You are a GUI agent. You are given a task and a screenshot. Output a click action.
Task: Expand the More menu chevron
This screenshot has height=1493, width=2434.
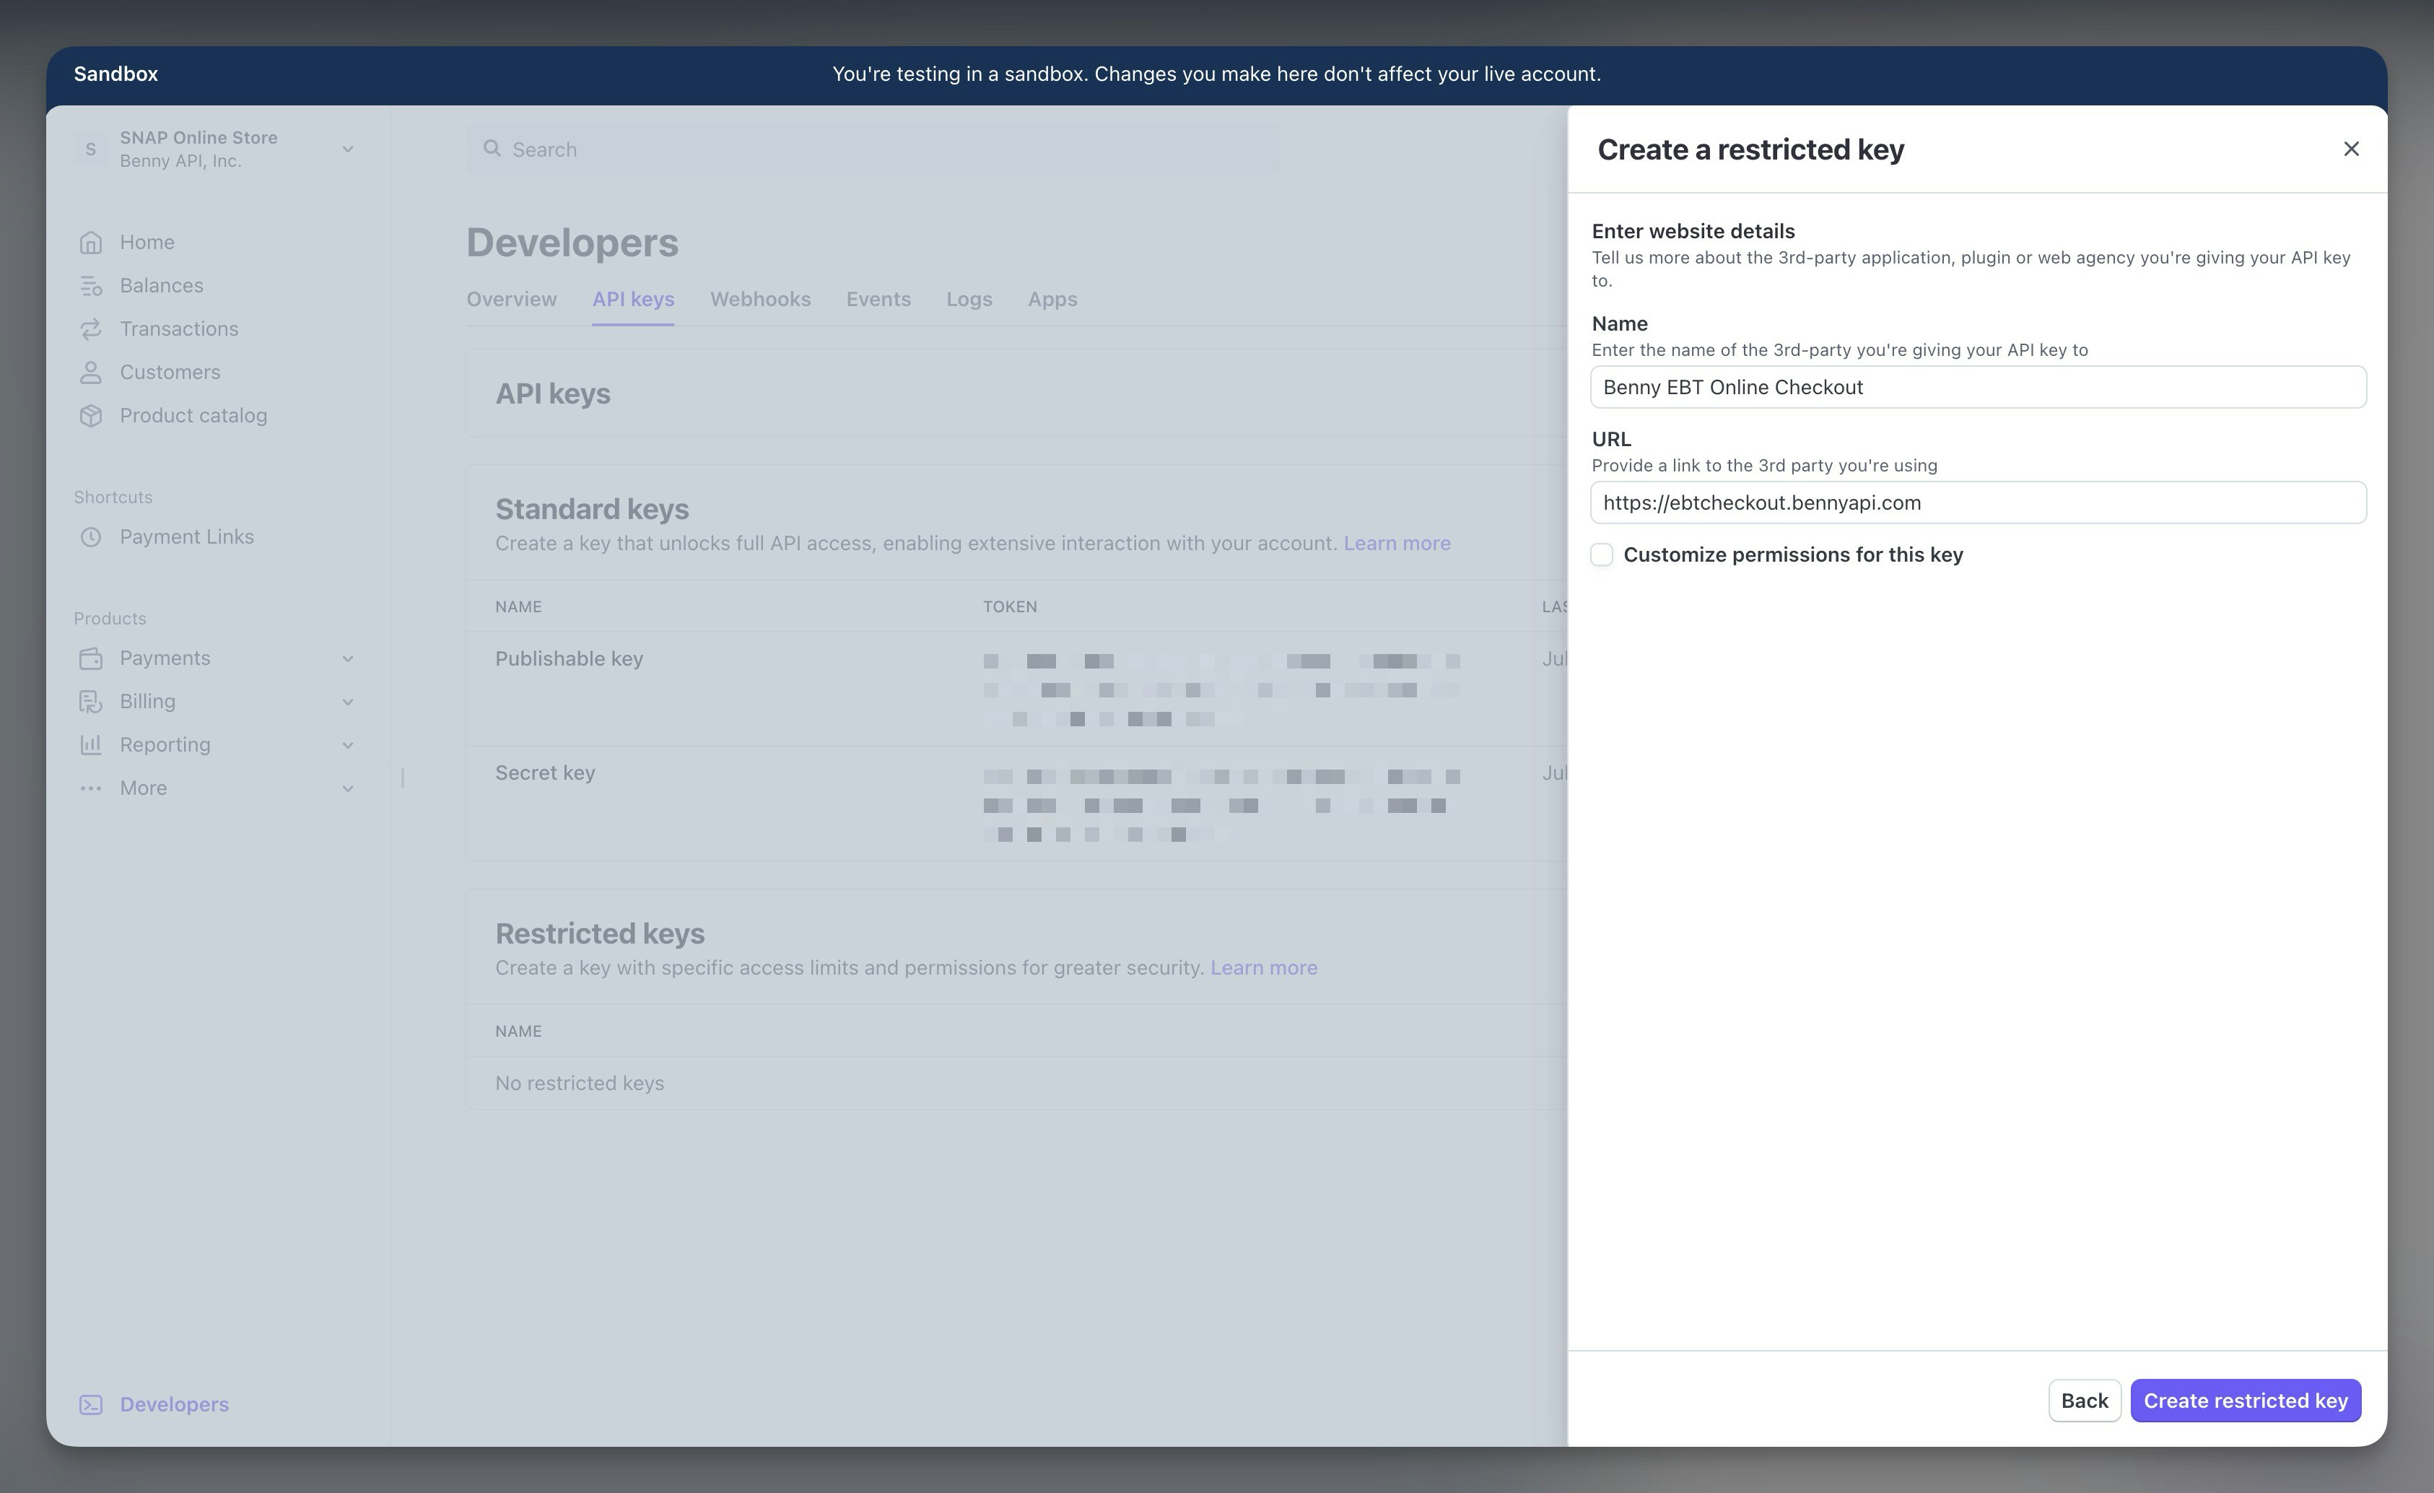pyautogui.click(x=348, y=788)
